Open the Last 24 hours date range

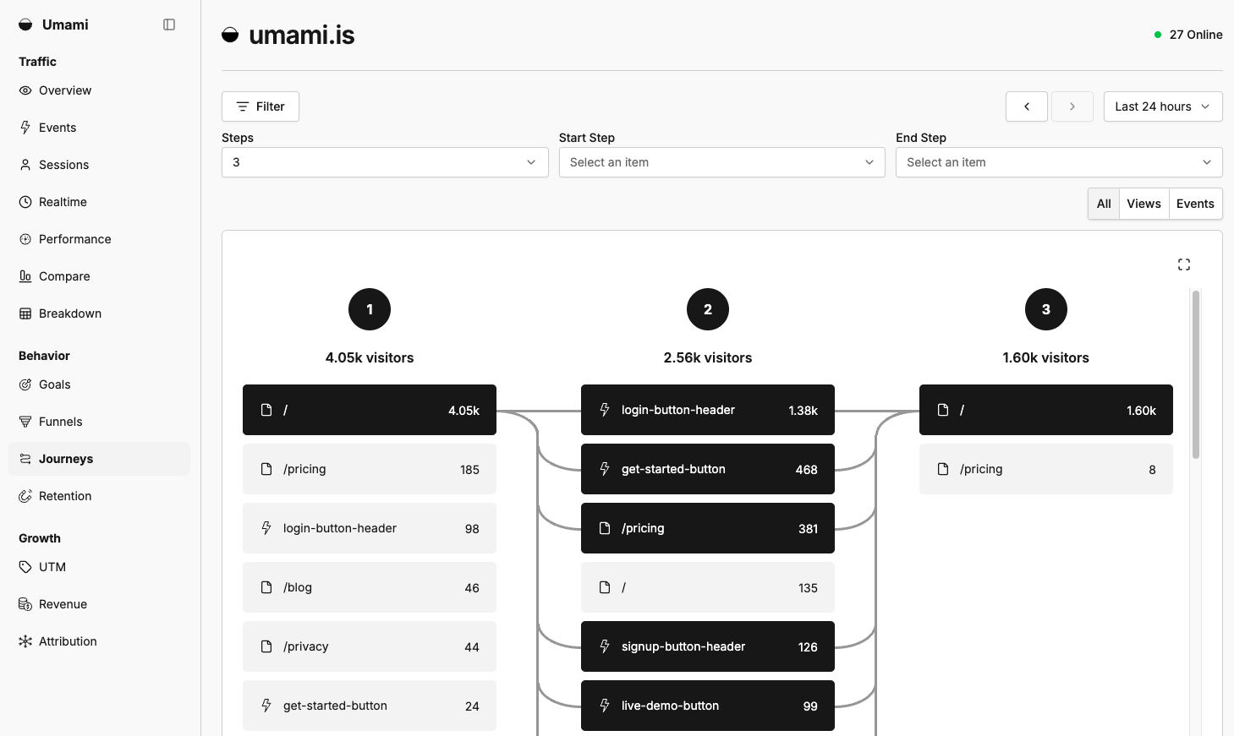point(1163,106)
